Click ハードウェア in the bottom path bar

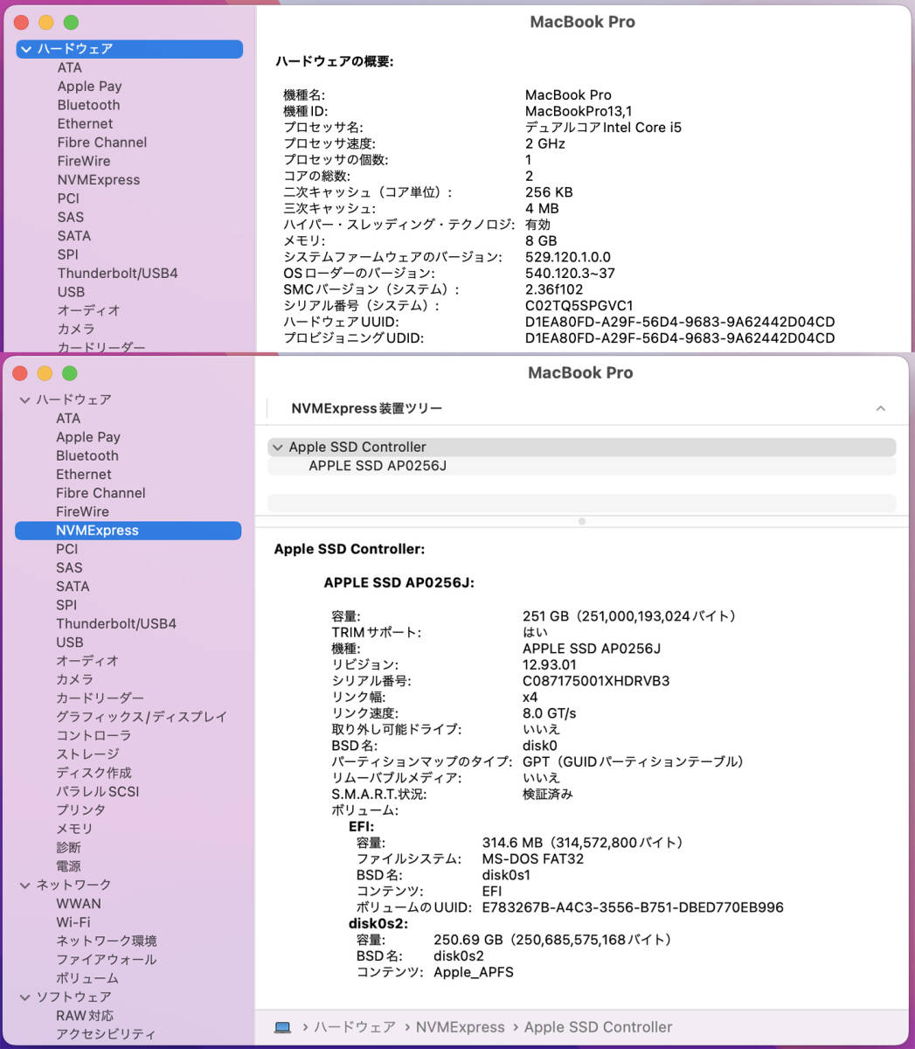click(x=355, y=1027)
